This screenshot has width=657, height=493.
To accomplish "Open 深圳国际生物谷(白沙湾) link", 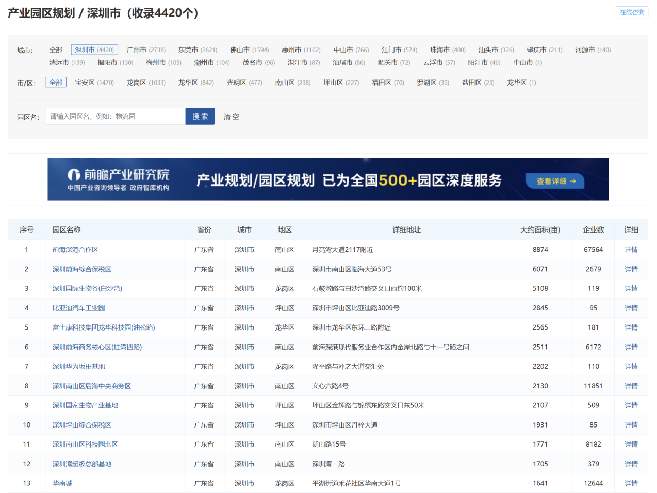I will click(87, 289).
